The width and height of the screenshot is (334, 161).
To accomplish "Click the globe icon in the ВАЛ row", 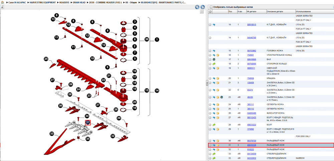I will 214,60.
